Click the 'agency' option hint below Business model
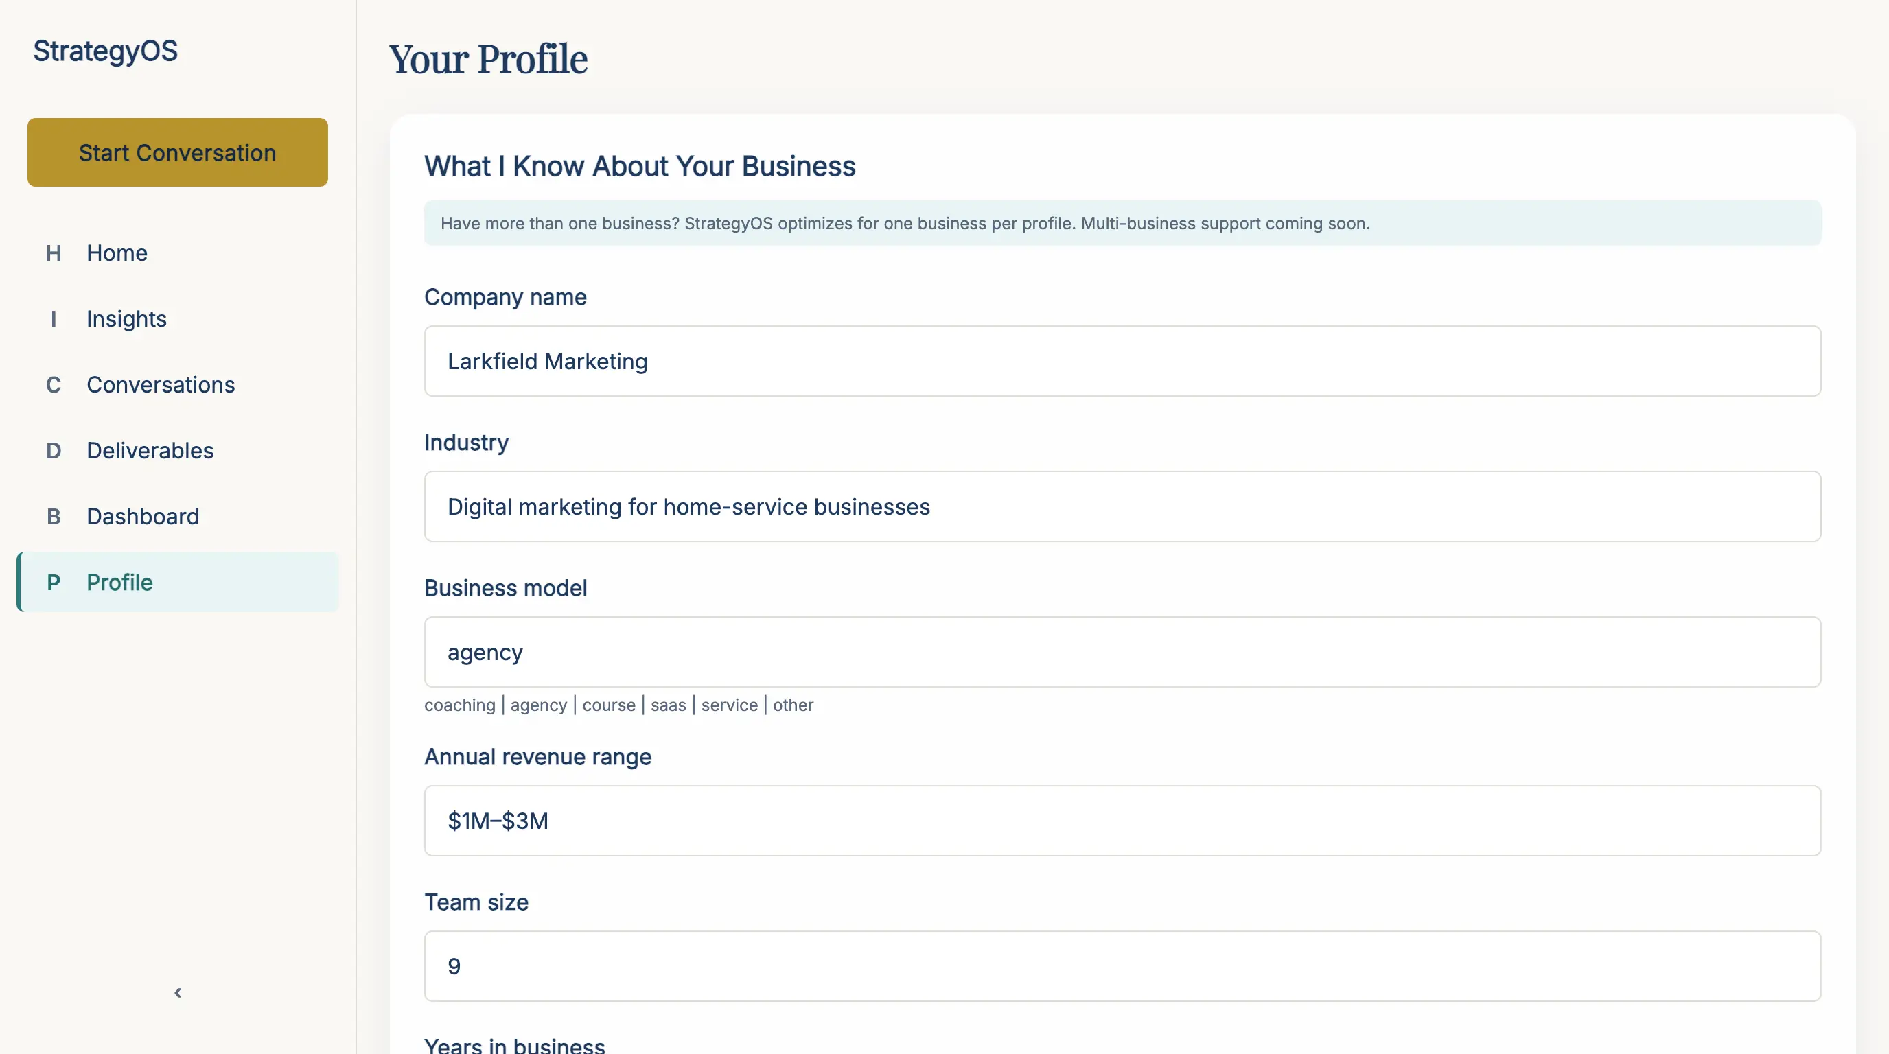The image size is (1889, 1054). pyautogui.click(x=539, y=705)
